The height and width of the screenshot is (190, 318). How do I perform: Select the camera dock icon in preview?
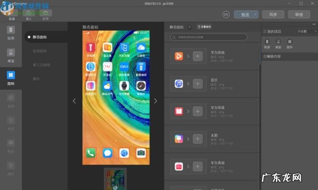[x=141, y=153]
